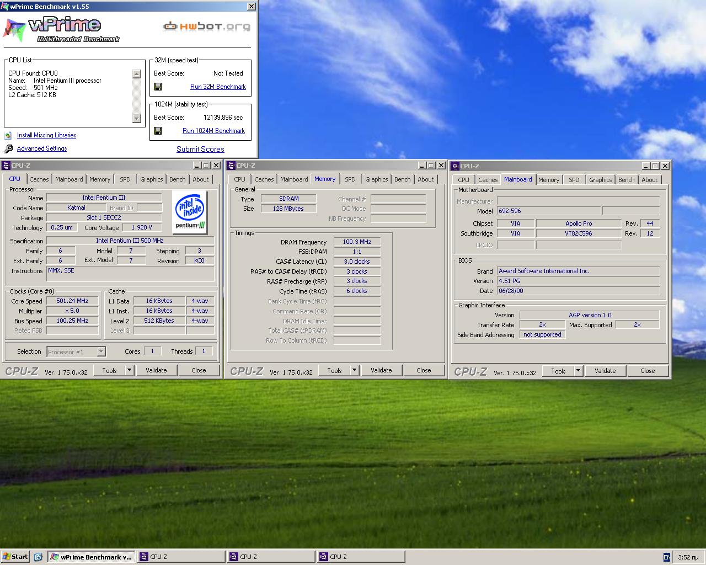Open Install Missing Libraries link
Image resolution: width=706 pixels, height=565 pixels.
point(46,135)
